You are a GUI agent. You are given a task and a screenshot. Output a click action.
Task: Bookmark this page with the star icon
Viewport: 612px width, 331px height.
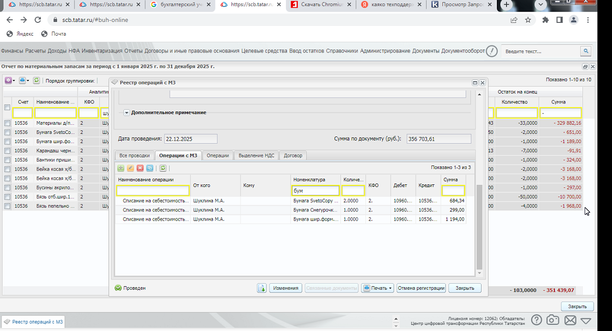tap(528, 20)
